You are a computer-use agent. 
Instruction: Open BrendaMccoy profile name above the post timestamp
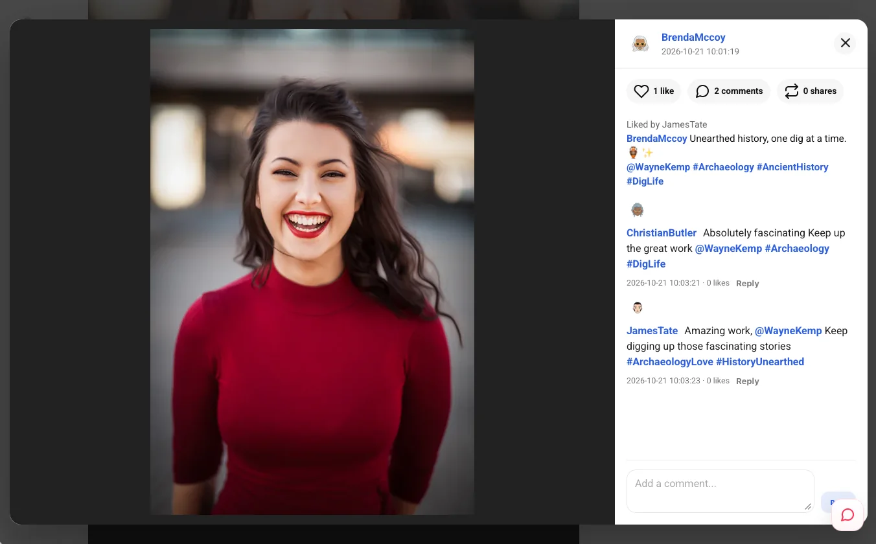coord(693,38)
